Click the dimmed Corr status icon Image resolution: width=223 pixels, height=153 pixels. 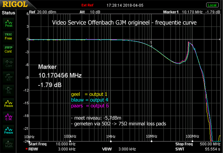coord(9,64)
